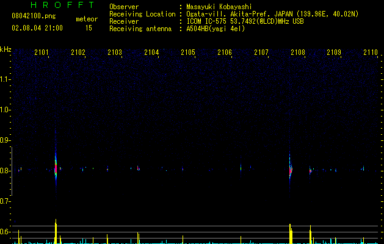
Task: Click time marker 2108
Action: (x=298, y=52)
